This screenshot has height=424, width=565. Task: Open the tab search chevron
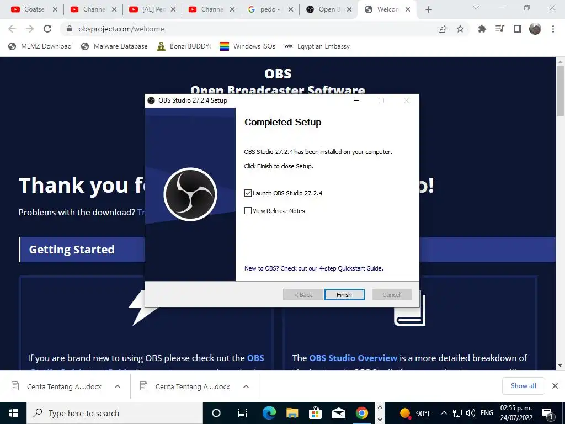click(x=476, y=8)
